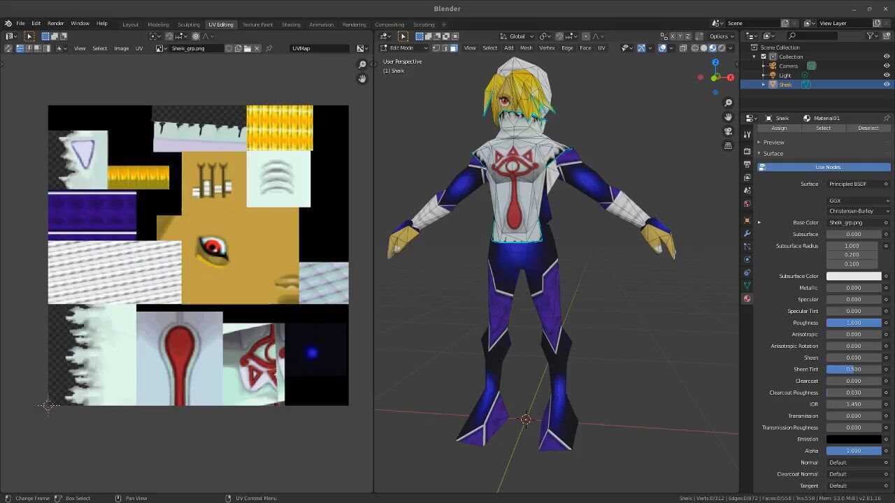Click the Deselect button in material panel
Screen dimensions: 895x503
(x=868, y=128)
